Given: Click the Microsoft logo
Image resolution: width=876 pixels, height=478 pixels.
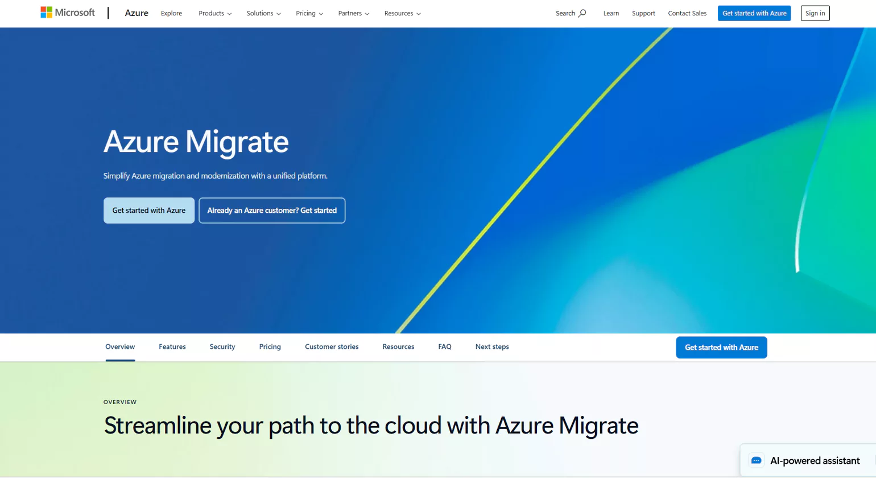Looking at the screenshot, I should pos(67,12).
